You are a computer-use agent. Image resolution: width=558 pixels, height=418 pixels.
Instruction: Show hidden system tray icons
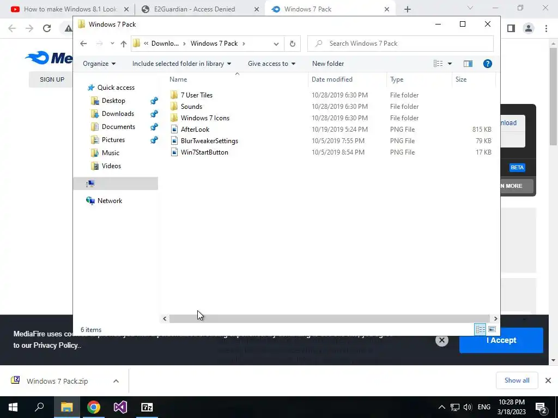click(441, 407)
